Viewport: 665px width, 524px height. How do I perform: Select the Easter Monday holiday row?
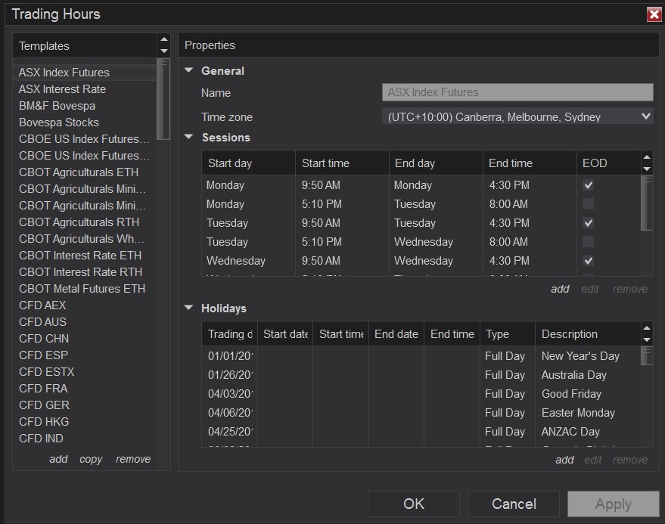[x=578, y=413]
